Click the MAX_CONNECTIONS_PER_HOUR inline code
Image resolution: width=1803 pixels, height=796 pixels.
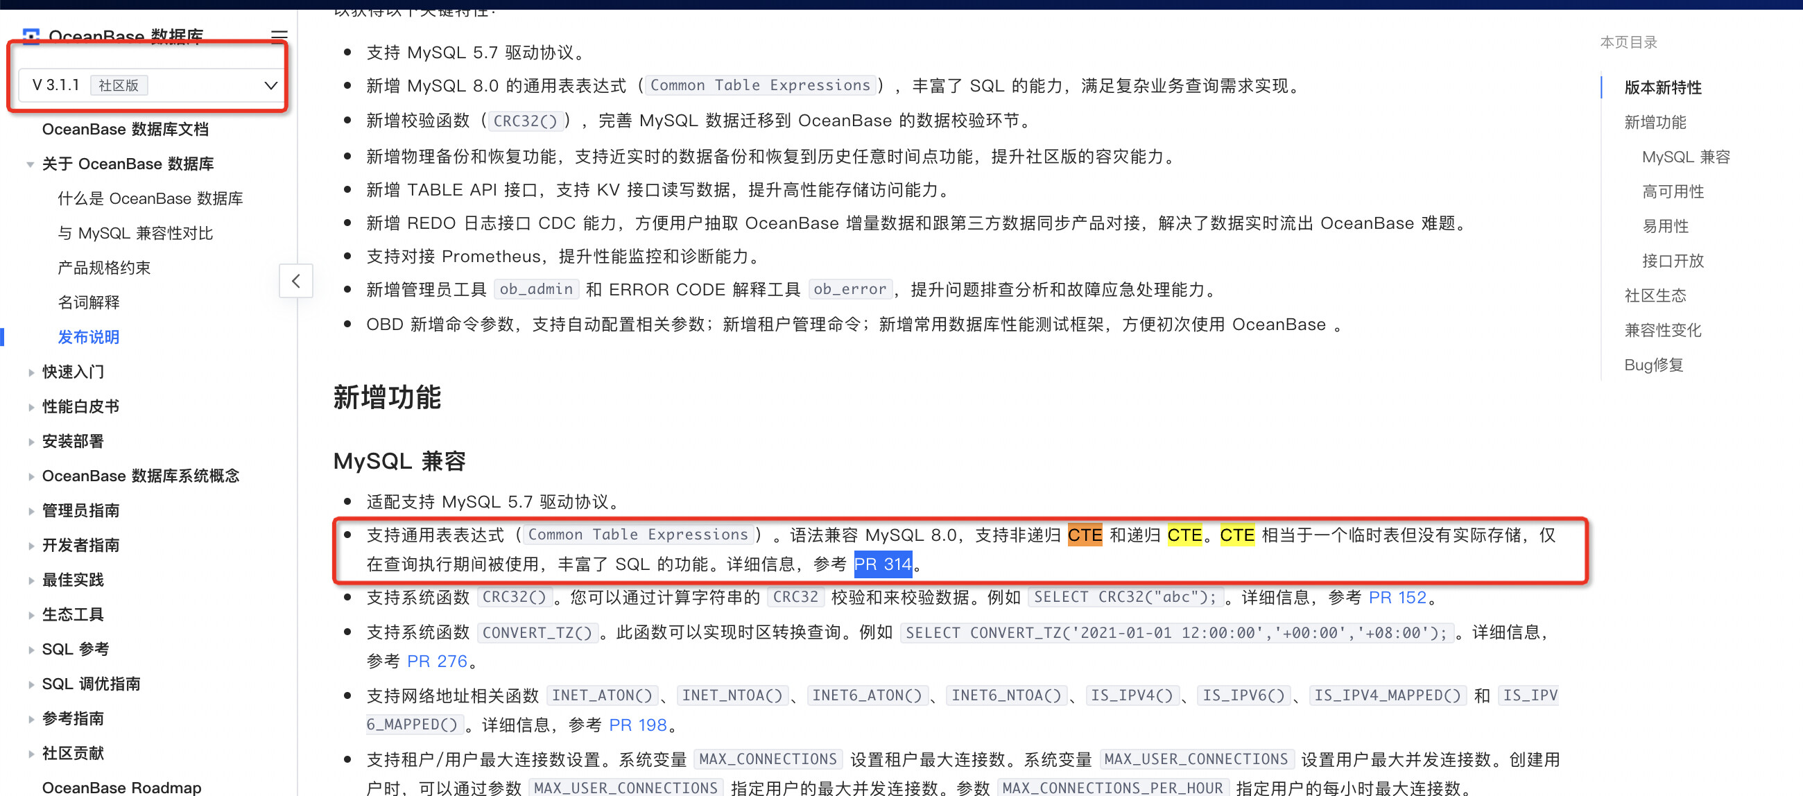click(x=1112, y=788)
